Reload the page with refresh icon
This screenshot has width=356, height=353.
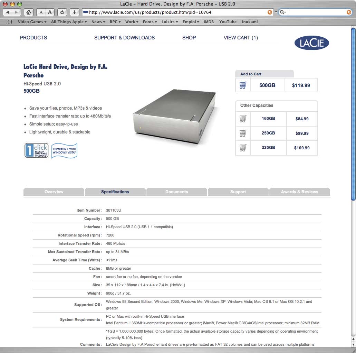(62, 12)
